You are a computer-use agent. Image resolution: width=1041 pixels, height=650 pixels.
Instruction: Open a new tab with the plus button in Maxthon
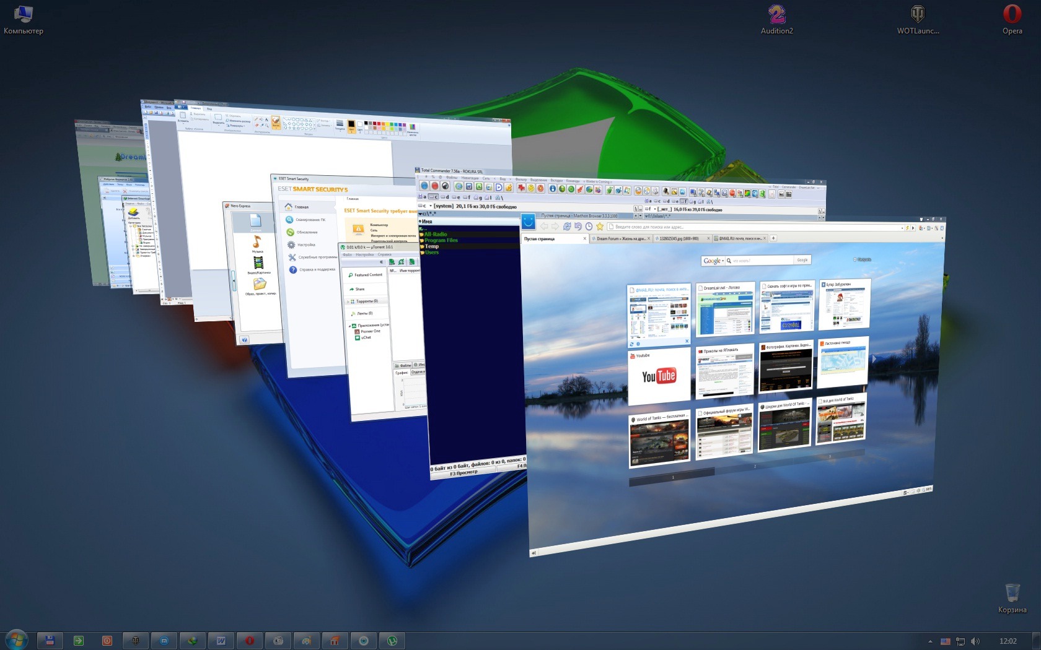pyautogui.click(x=773, y=238)
